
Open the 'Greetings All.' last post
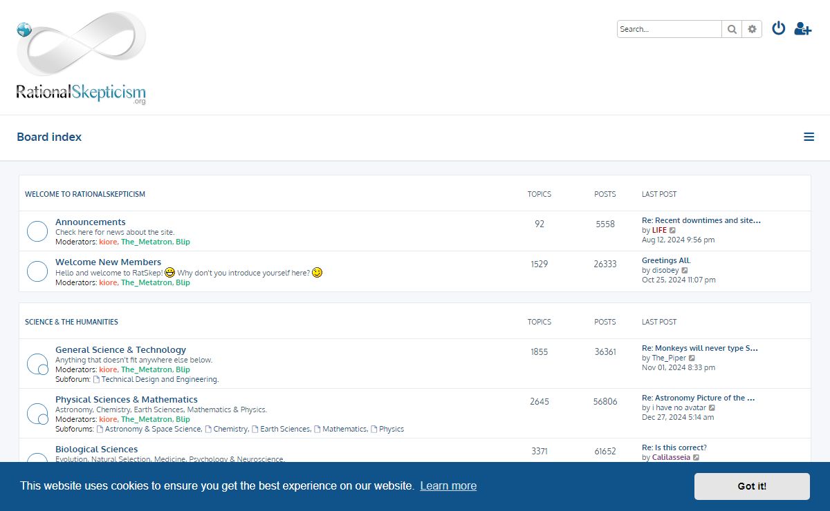click(x=666, y=260)
